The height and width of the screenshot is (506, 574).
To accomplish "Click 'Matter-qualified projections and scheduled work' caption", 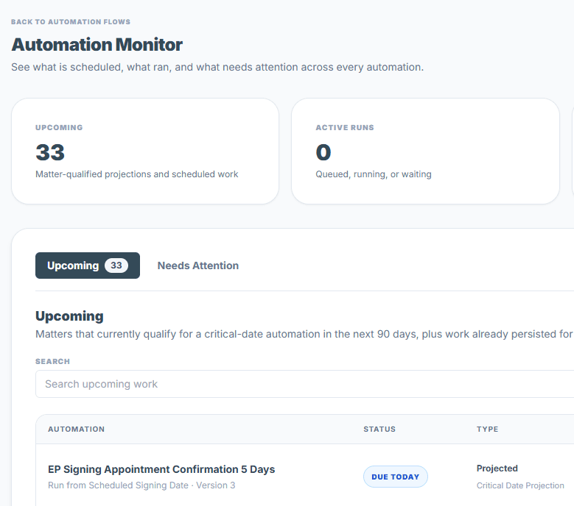I will (136, 174).
